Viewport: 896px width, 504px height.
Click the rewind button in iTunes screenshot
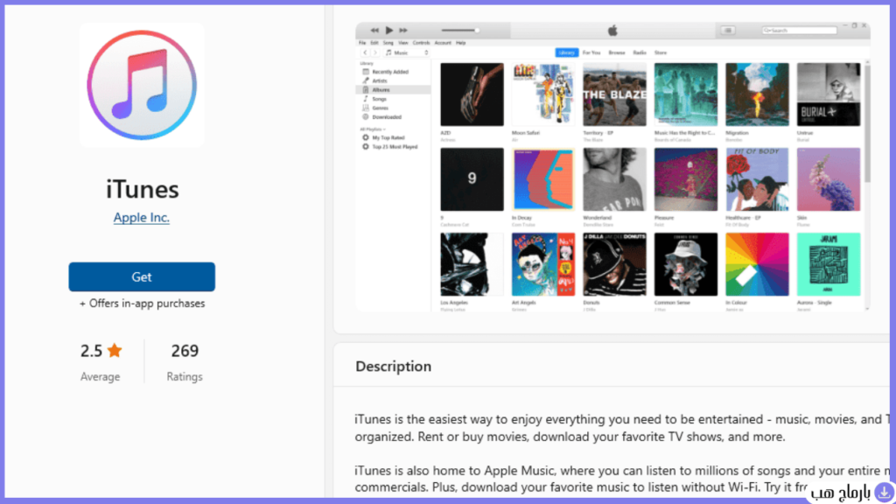374,31
